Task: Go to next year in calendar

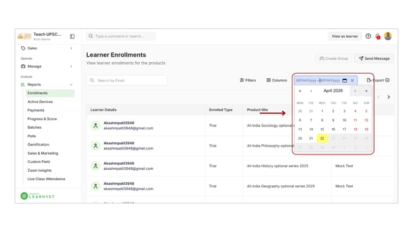Action: click(x=366, y=91)
